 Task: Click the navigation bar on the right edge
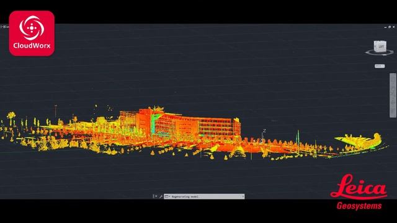tap(393, 95)
